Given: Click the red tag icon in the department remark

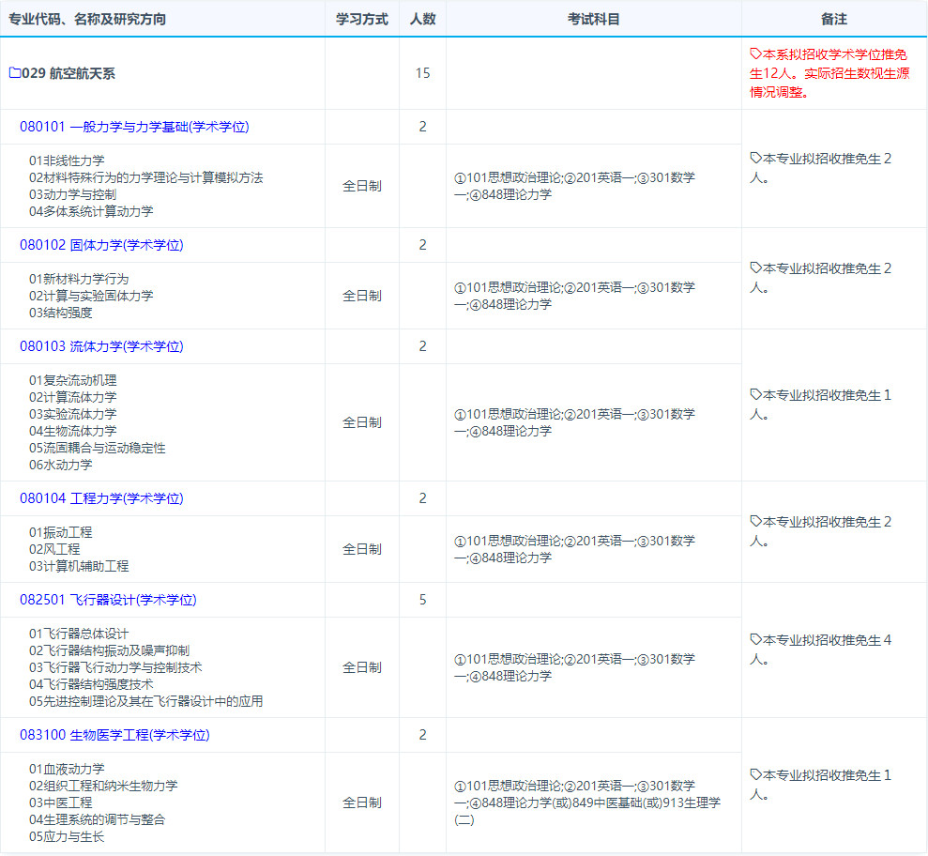Looking at the screenshot, I should click(755, 53).
